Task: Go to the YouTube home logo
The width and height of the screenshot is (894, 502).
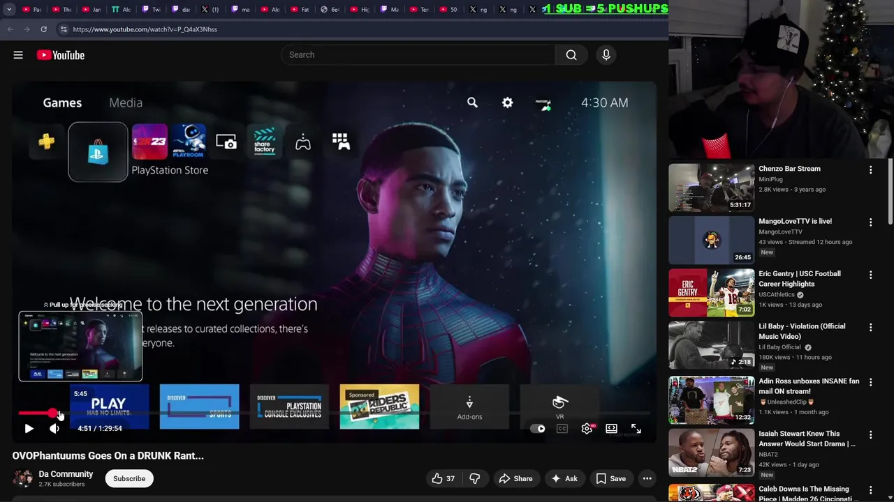Action: [x=61, y=55]
